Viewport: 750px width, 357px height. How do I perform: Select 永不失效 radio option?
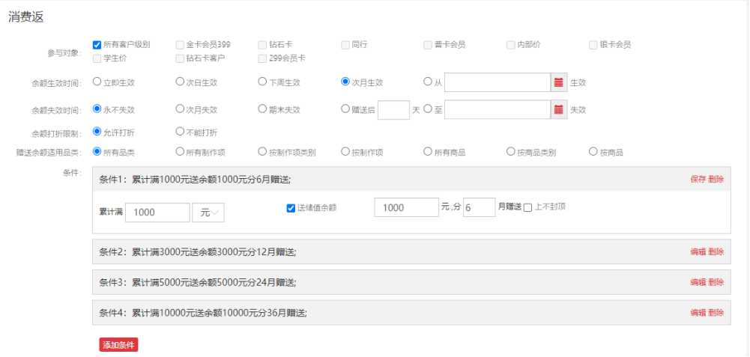(x=97, y=109)
